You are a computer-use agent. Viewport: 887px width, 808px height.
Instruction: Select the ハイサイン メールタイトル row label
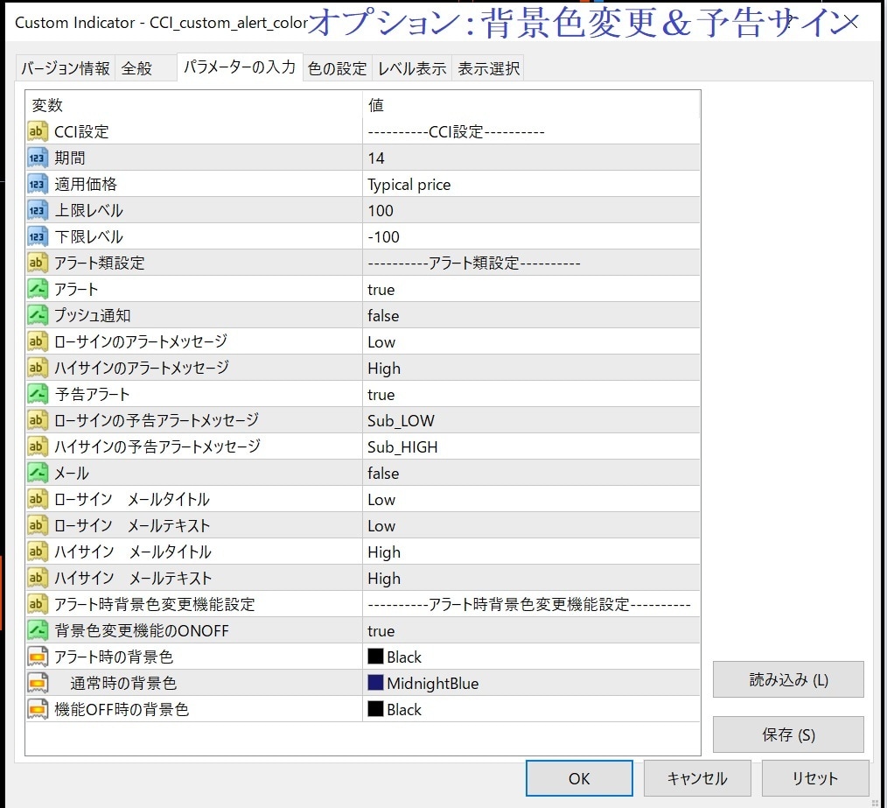(x=133, y=552)
